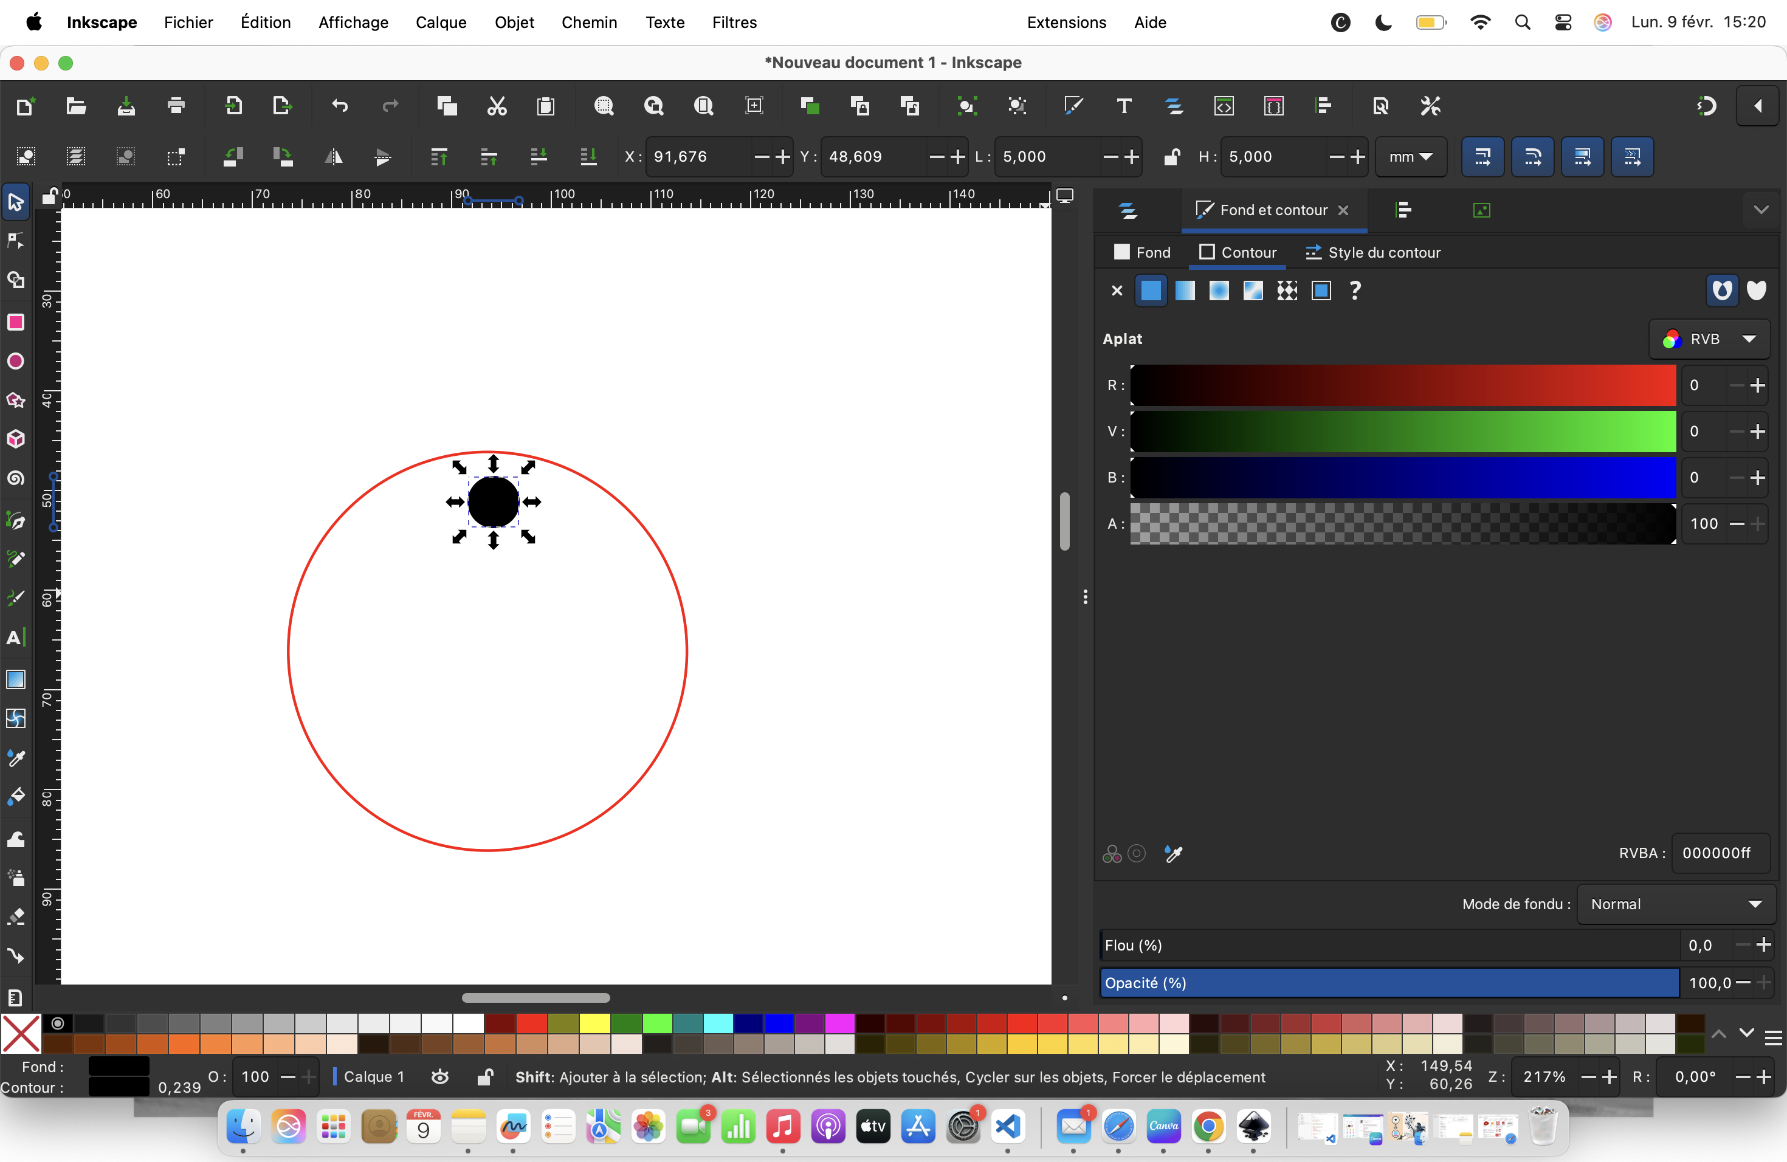
Task: Click the Paint bucket tool
Action: pyautogui.click(x=16, y=796)
